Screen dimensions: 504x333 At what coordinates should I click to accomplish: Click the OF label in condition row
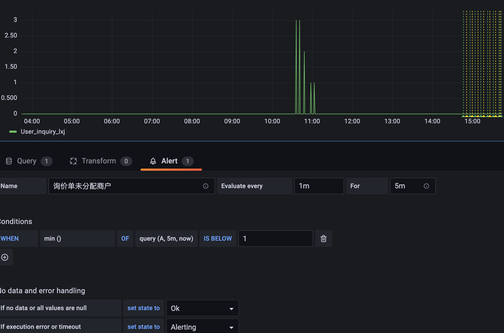(125, 239)
